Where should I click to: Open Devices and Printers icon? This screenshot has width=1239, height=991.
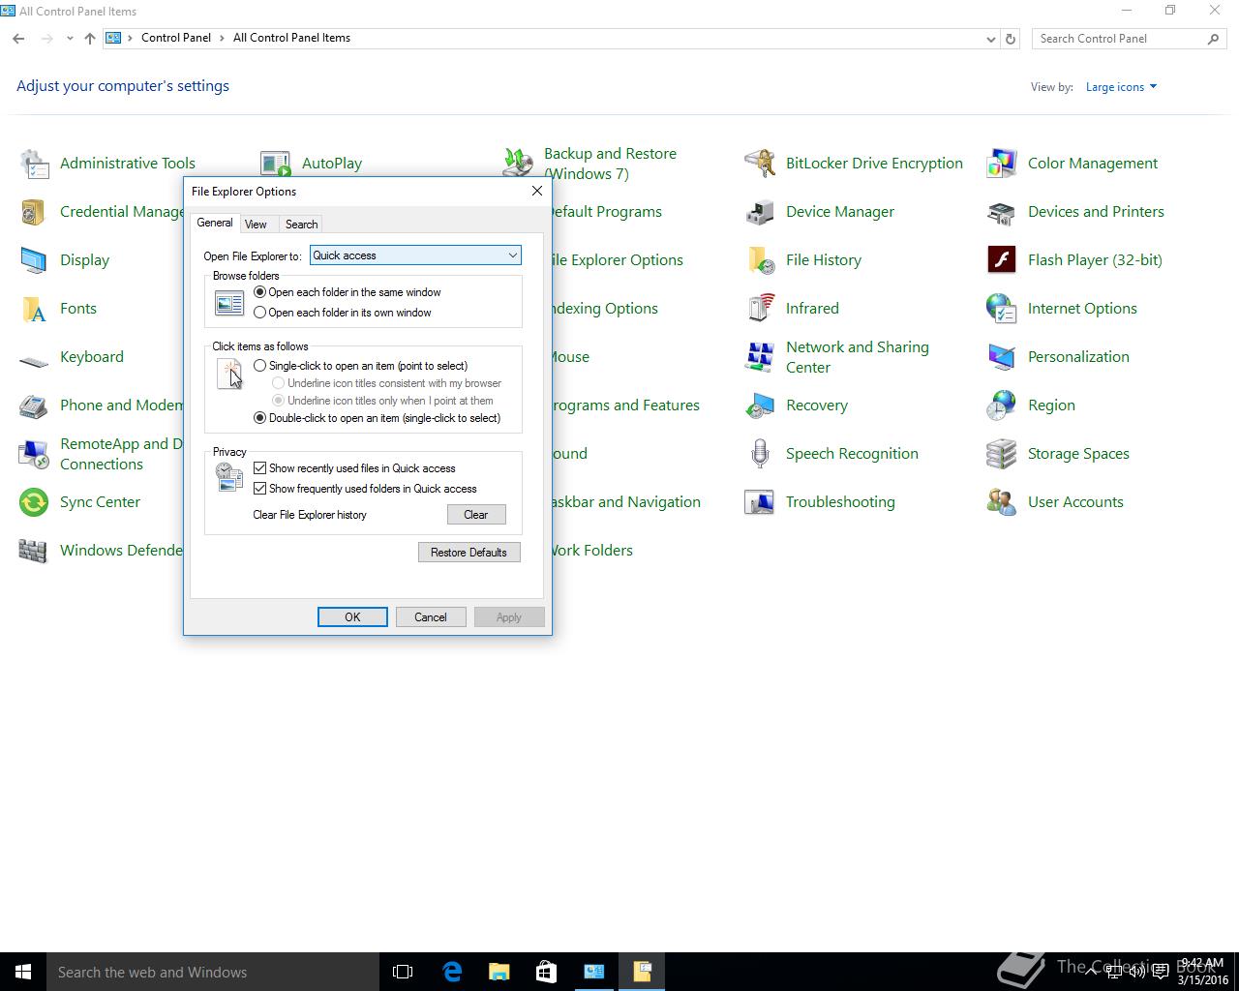pyautogui.click(x=1002, y=212)
